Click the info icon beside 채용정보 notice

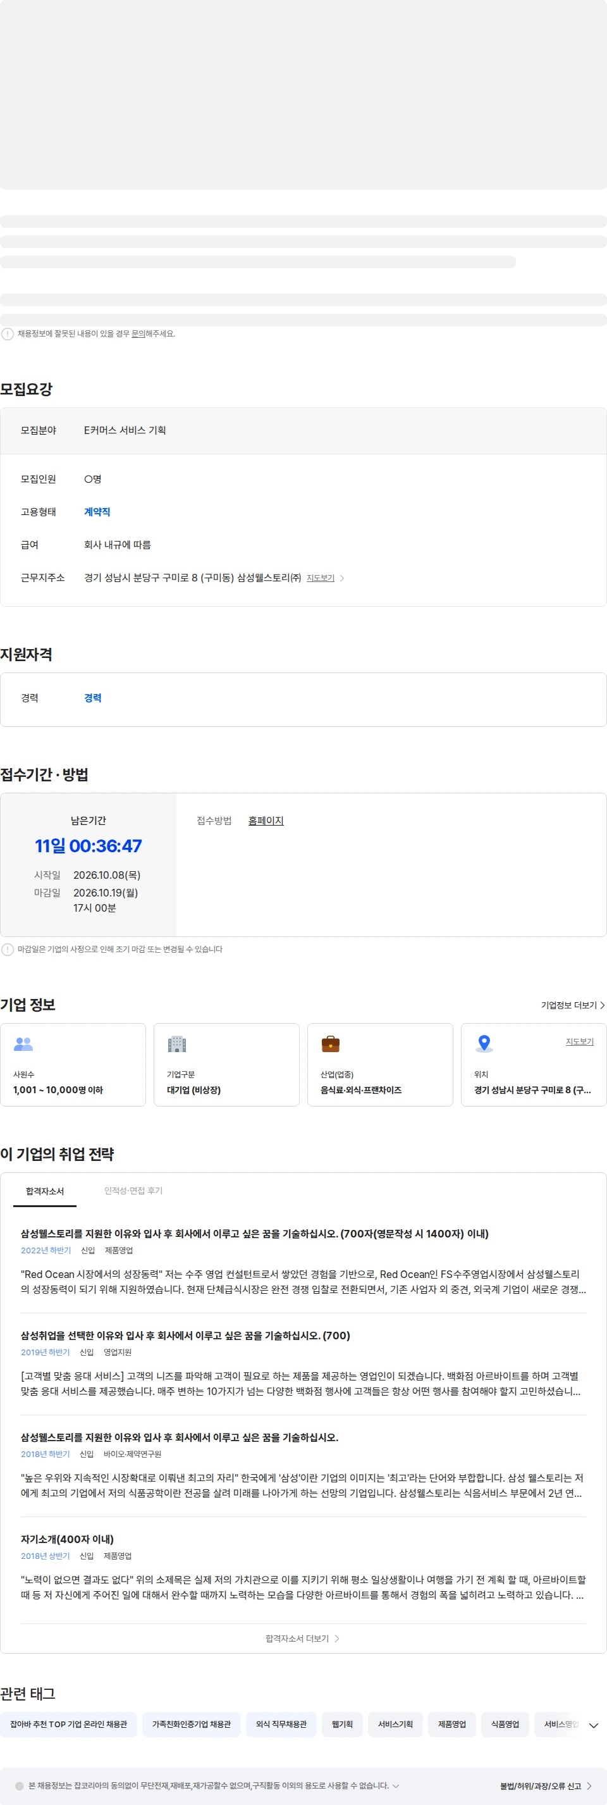point(8,333)
